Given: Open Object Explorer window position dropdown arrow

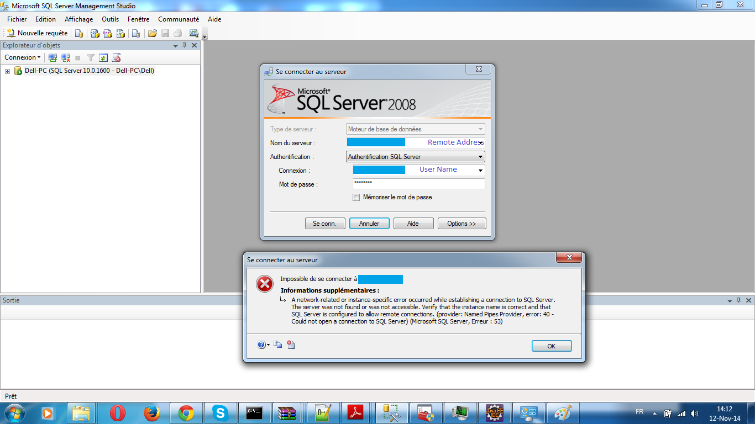Looking at the screenshot, I should pyautogui.click(x=175, y=46).
